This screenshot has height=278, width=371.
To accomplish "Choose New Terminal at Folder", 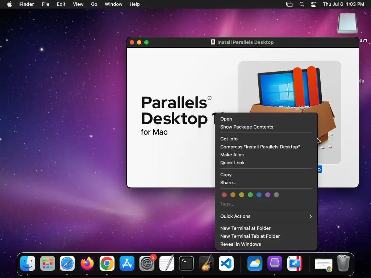I will [266, 228].
